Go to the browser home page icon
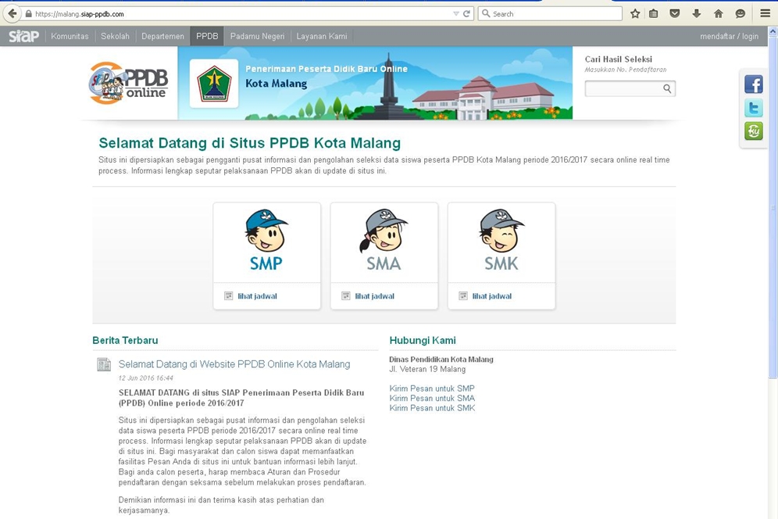The image size is (778, 519). [x=719, y=13]
